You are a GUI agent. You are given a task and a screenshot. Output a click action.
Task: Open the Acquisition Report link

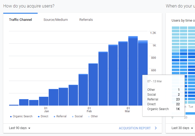pos(135,128)
